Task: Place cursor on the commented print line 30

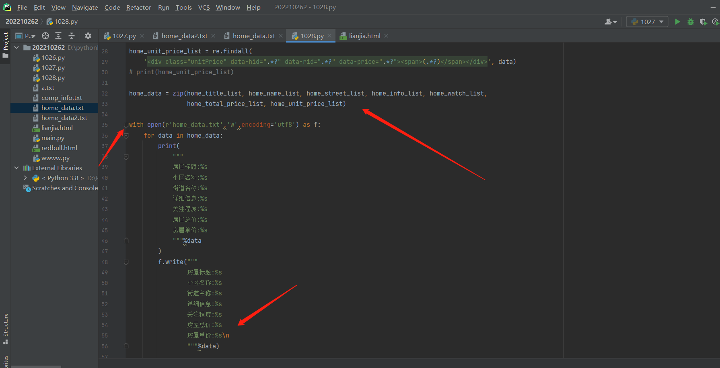Action: (181, 72)
